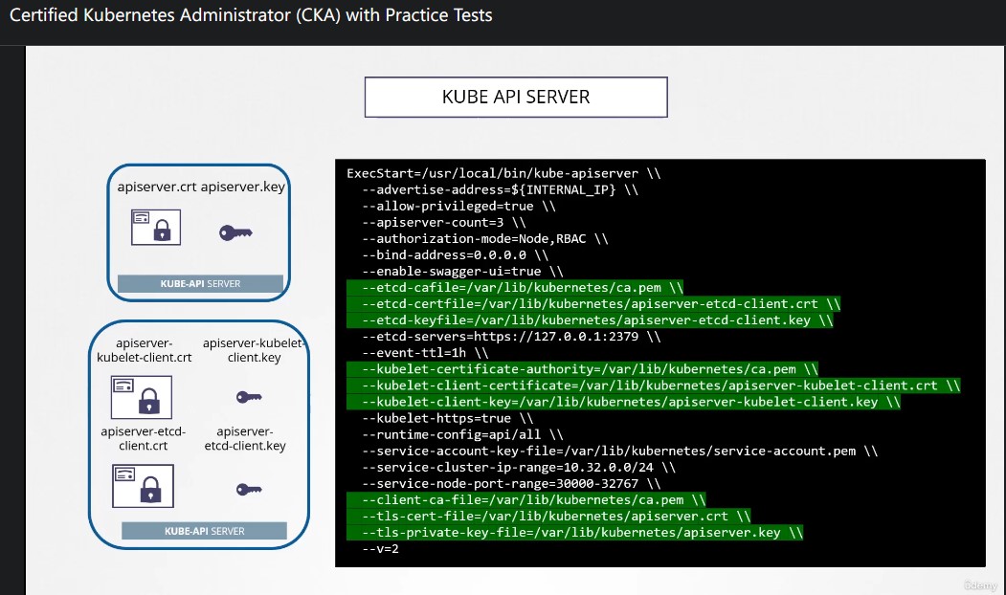Click the highlighted --tls-private-key-file line

click(575, 533)
